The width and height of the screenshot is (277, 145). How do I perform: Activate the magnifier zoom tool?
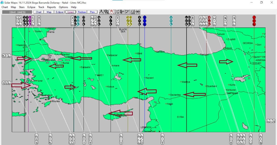point(106,12)
